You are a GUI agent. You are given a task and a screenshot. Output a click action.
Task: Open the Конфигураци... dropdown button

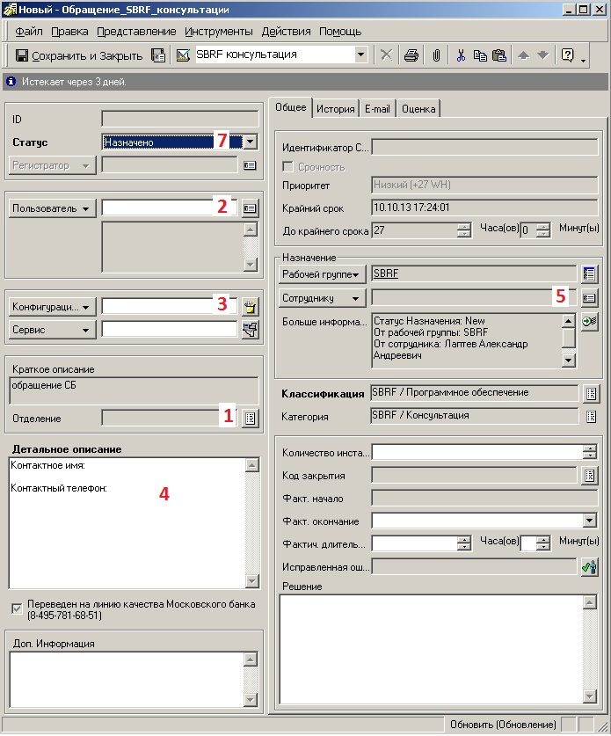tap(52, 307)
